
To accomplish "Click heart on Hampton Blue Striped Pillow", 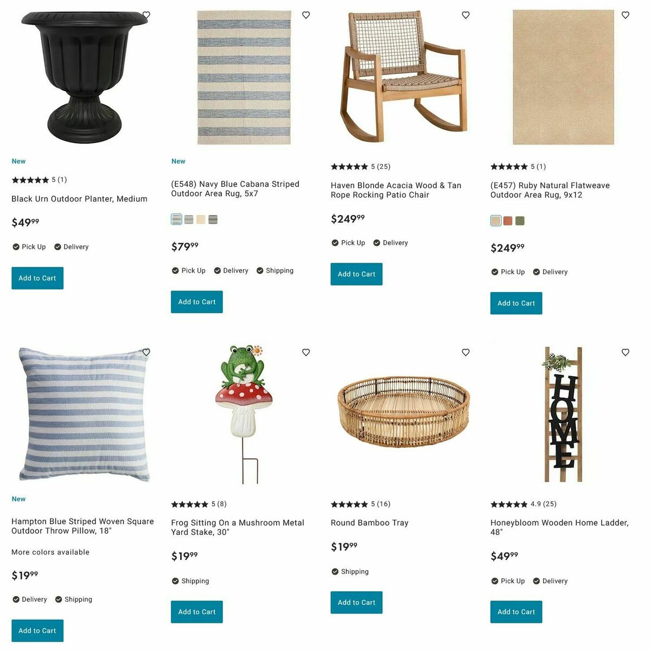I will [146, 352].
